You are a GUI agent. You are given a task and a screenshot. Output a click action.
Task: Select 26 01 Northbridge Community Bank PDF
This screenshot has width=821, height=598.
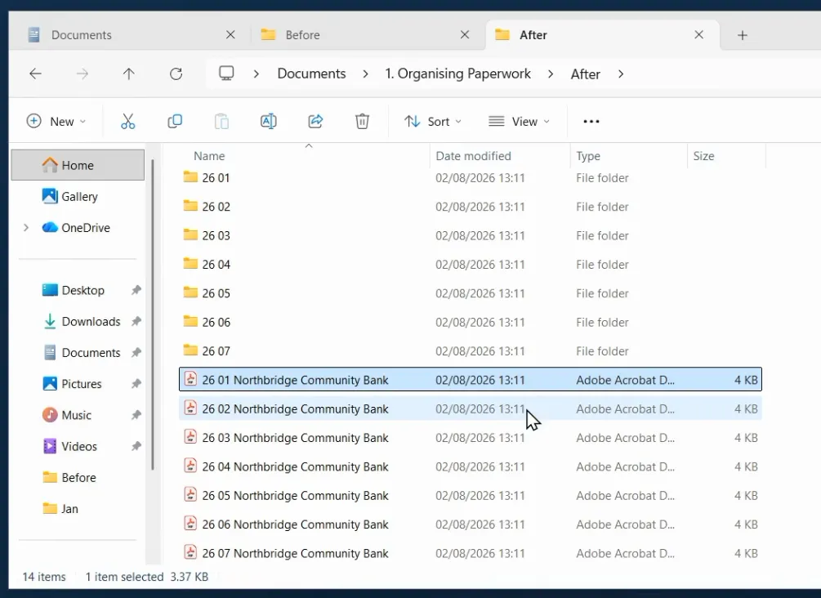[471, 380]
